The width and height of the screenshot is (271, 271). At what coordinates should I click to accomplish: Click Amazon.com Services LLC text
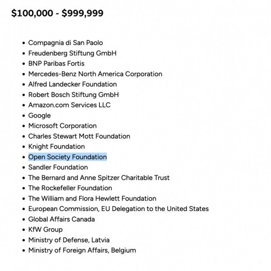[x=69, y=105]
